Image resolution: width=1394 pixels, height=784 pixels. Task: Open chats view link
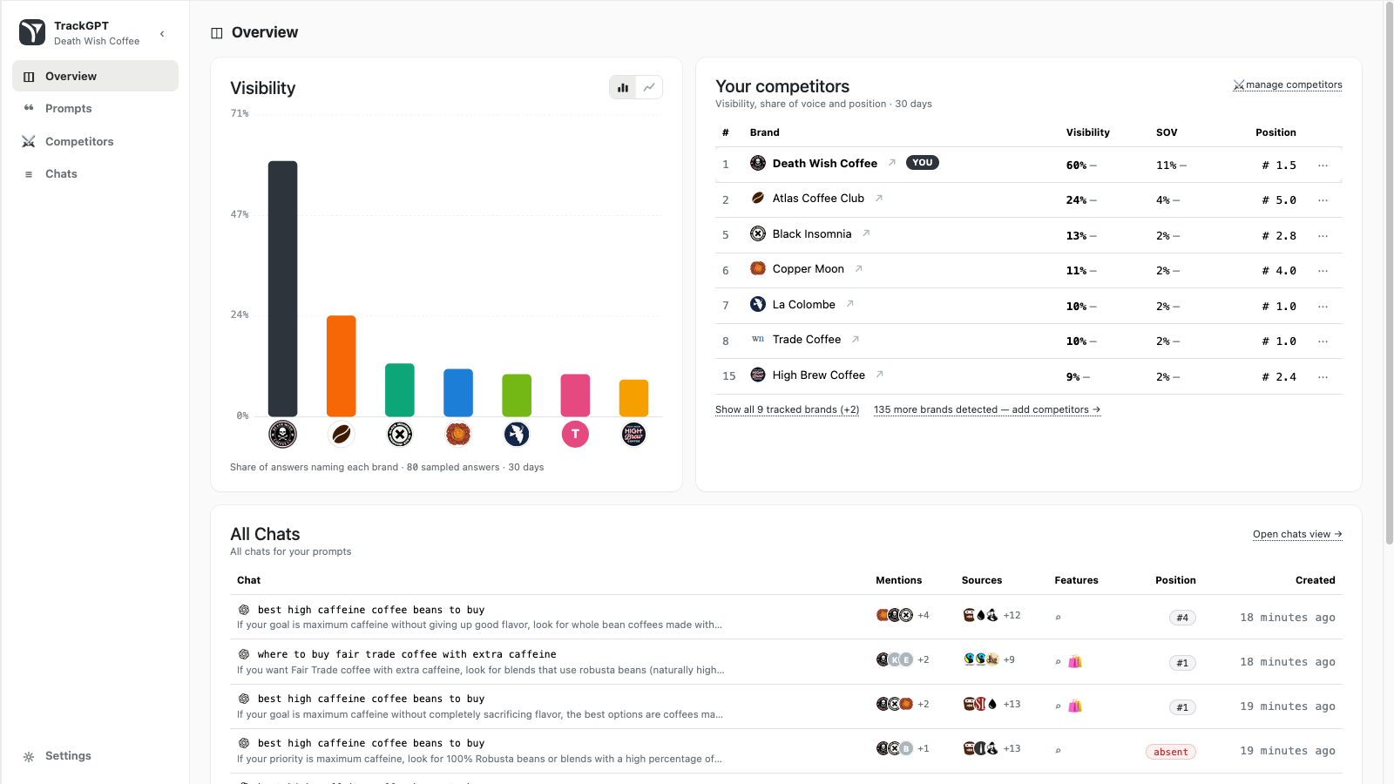1297,534
